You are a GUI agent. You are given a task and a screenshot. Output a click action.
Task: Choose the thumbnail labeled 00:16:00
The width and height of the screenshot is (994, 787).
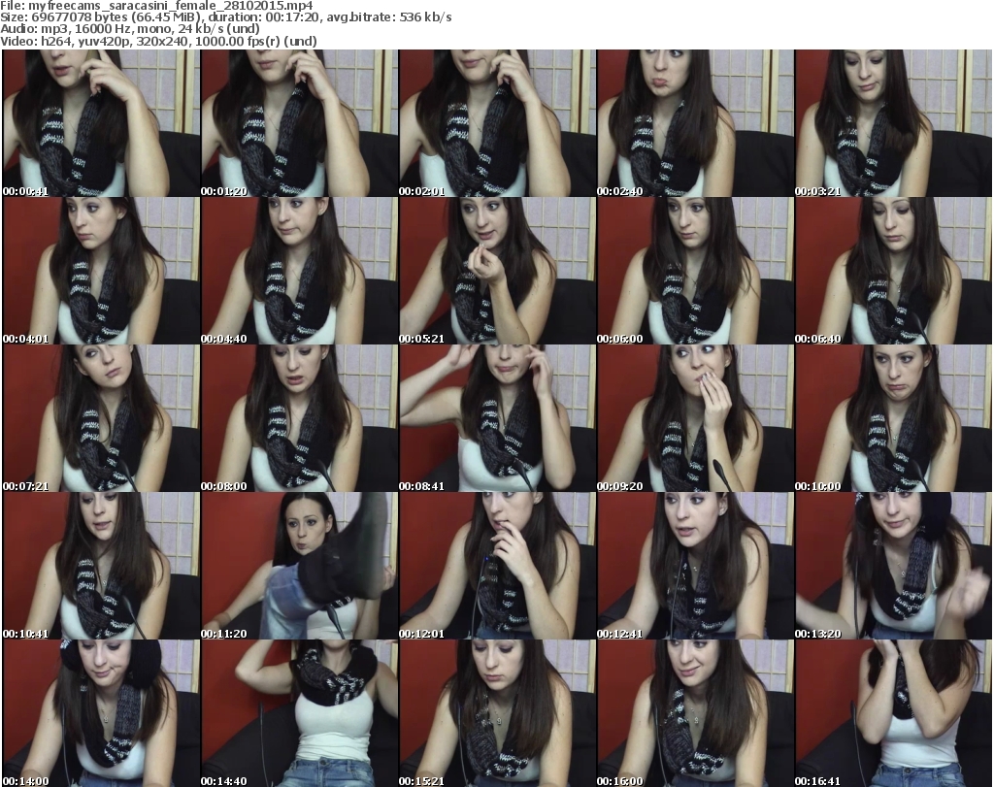click(695, 713)
